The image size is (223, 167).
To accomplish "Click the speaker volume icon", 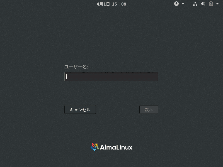I will [203, 4].
